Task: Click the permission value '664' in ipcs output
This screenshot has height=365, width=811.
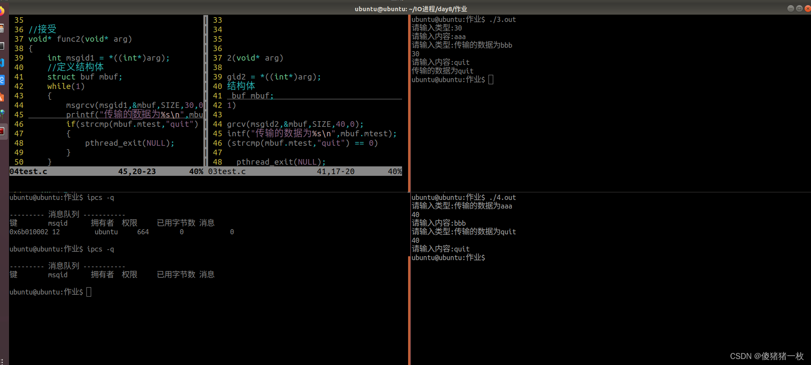Action: click(143, 232)
